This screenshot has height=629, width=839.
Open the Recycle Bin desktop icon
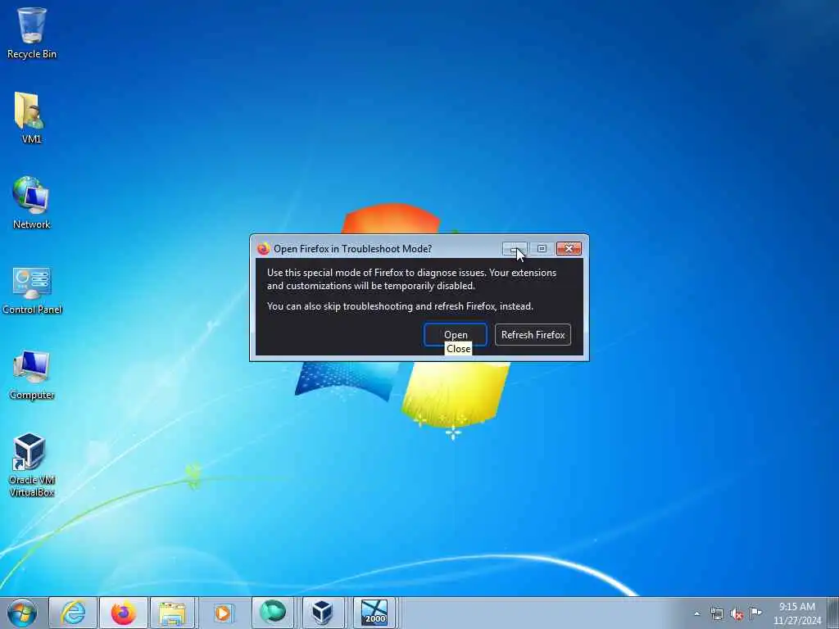coord(32,32)
